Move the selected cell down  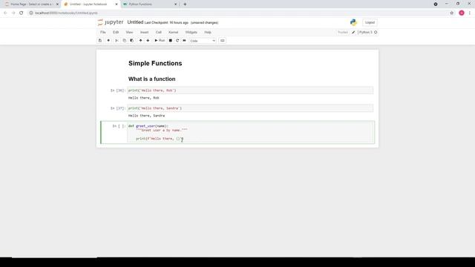point(148,41)
